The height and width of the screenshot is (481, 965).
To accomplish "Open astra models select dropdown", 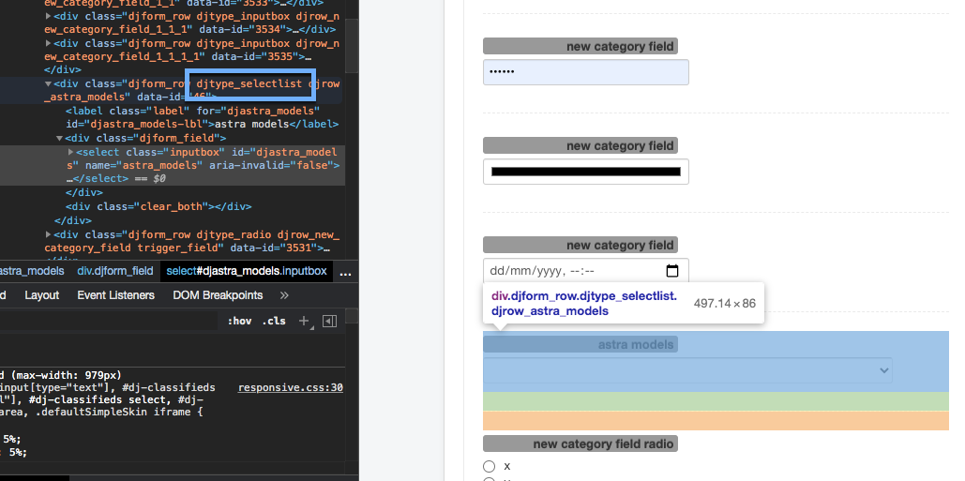I will click(687, 370).
